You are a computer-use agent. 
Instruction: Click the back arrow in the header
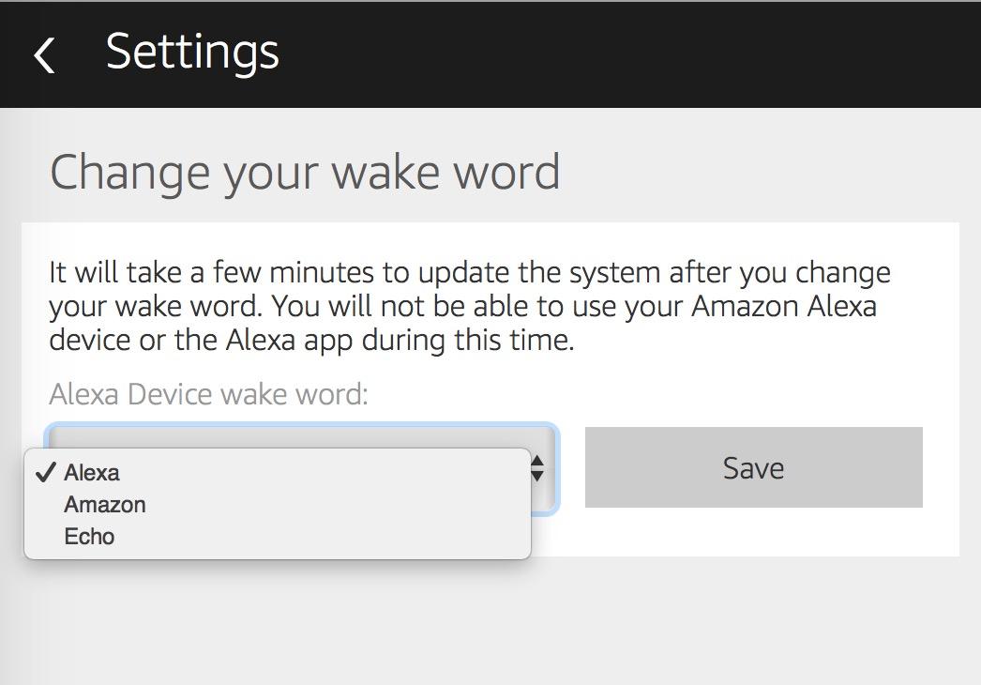pyautogui.click(x=44, y=54)
